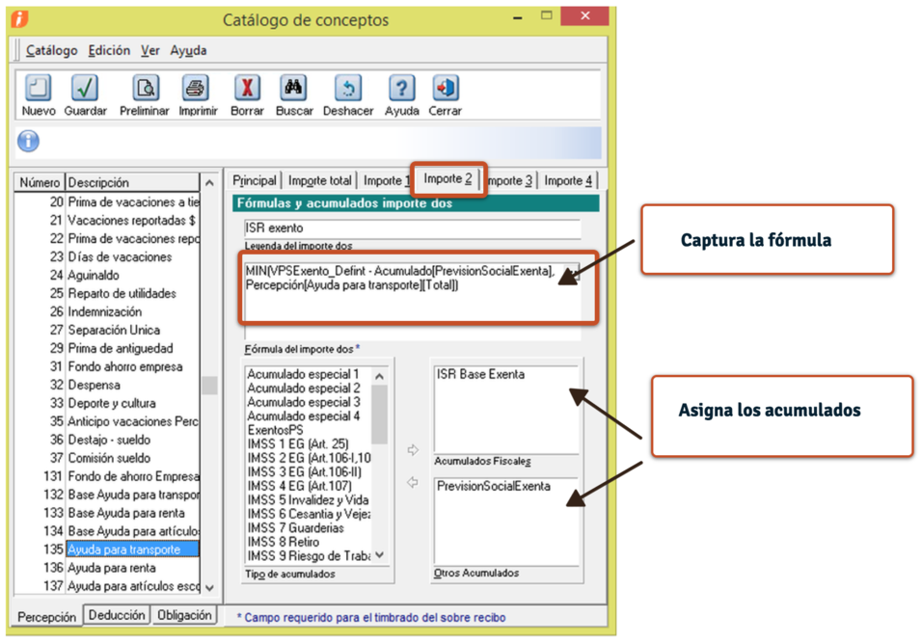Select concept 27 Separación Unica

tap(107, 330)
